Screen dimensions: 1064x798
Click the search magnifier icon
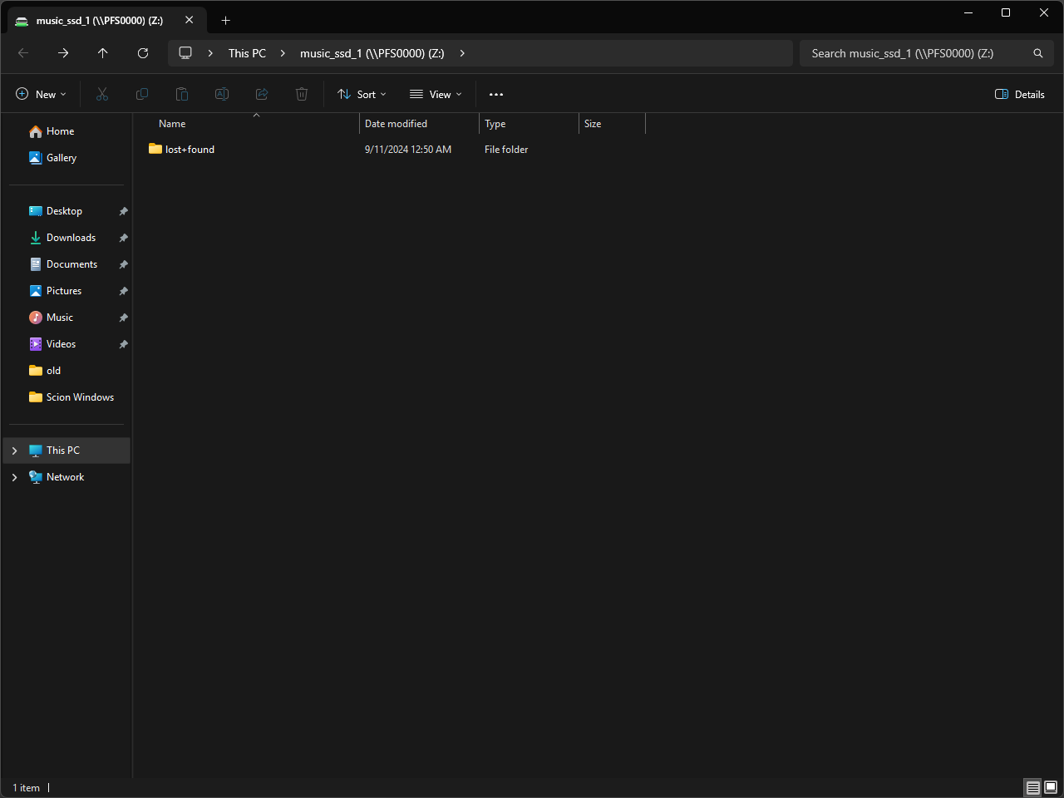click(1038, 53)
